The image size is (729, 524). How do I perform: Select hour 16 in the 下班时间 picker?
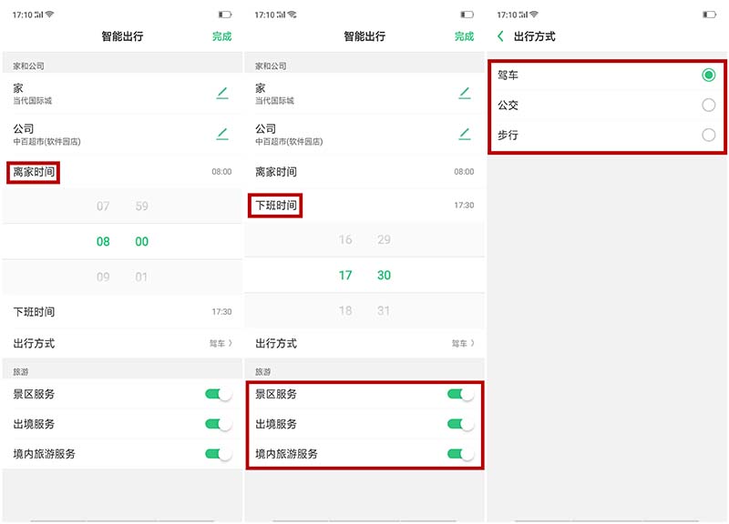point(345,240)
